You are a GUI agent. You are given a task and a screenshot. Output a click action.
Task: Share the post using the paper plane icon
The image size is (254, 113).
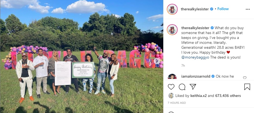(x=193, y=87)
